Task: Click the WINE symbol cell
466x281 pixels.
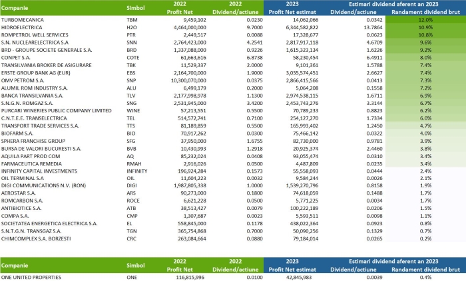Action: (x=133, y=110)
